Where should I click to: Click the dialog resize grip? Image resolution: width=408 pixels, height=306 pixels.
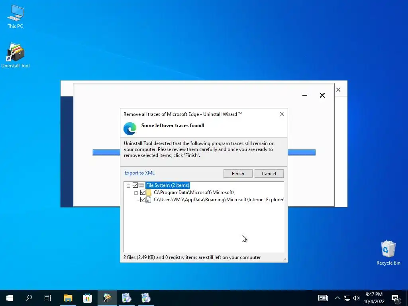pos(285,260)
